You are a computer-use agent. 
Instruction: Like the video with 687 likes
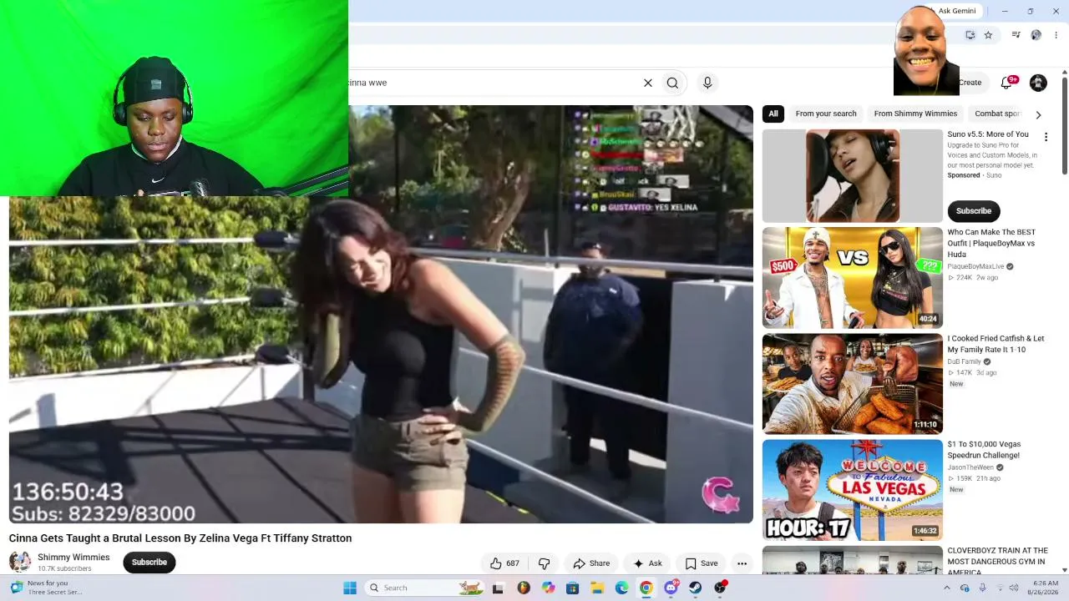(504, 563)
